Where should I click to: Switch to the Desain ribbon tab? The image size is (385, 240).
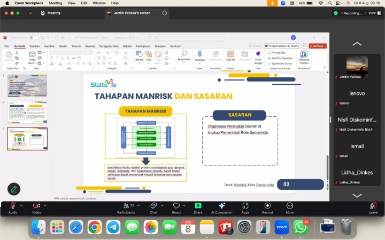[x=63, y=46]
